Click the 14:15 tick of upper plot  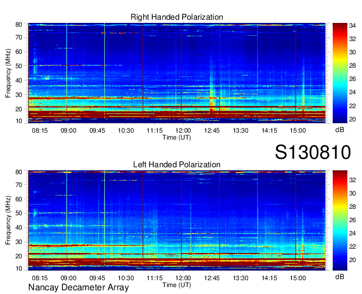click(x=269, y=130)
